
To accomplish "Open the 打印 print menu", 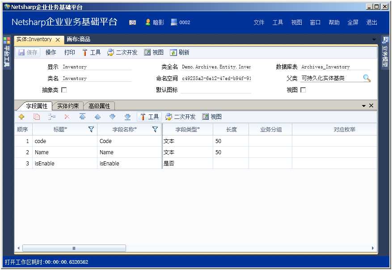I will pyautogui.click(x=69, y=52).
